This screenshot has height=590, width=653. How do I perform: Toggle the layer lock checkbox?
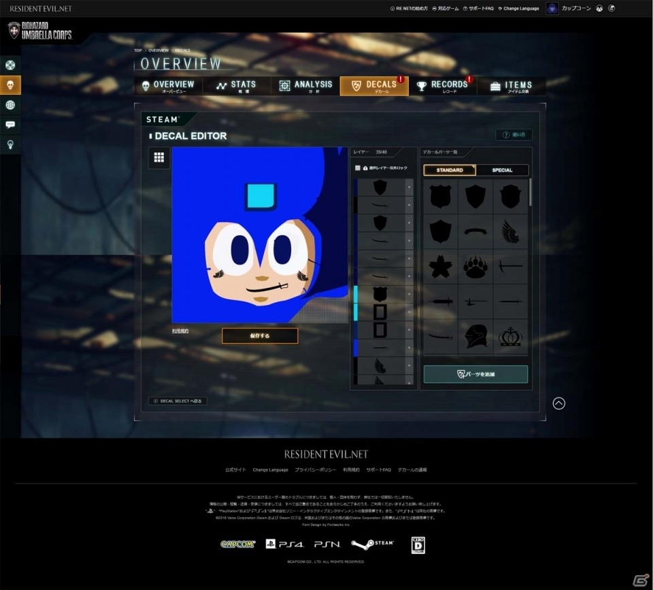357,168
